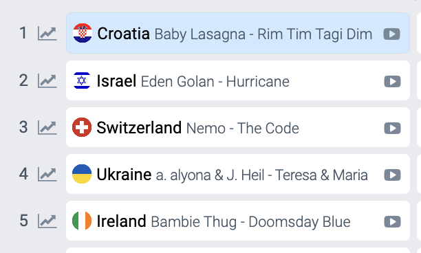Screen dimensions: 421x253
Task: Play the video for Eden Golan's Hurricane
Action: tap(392, 81)
